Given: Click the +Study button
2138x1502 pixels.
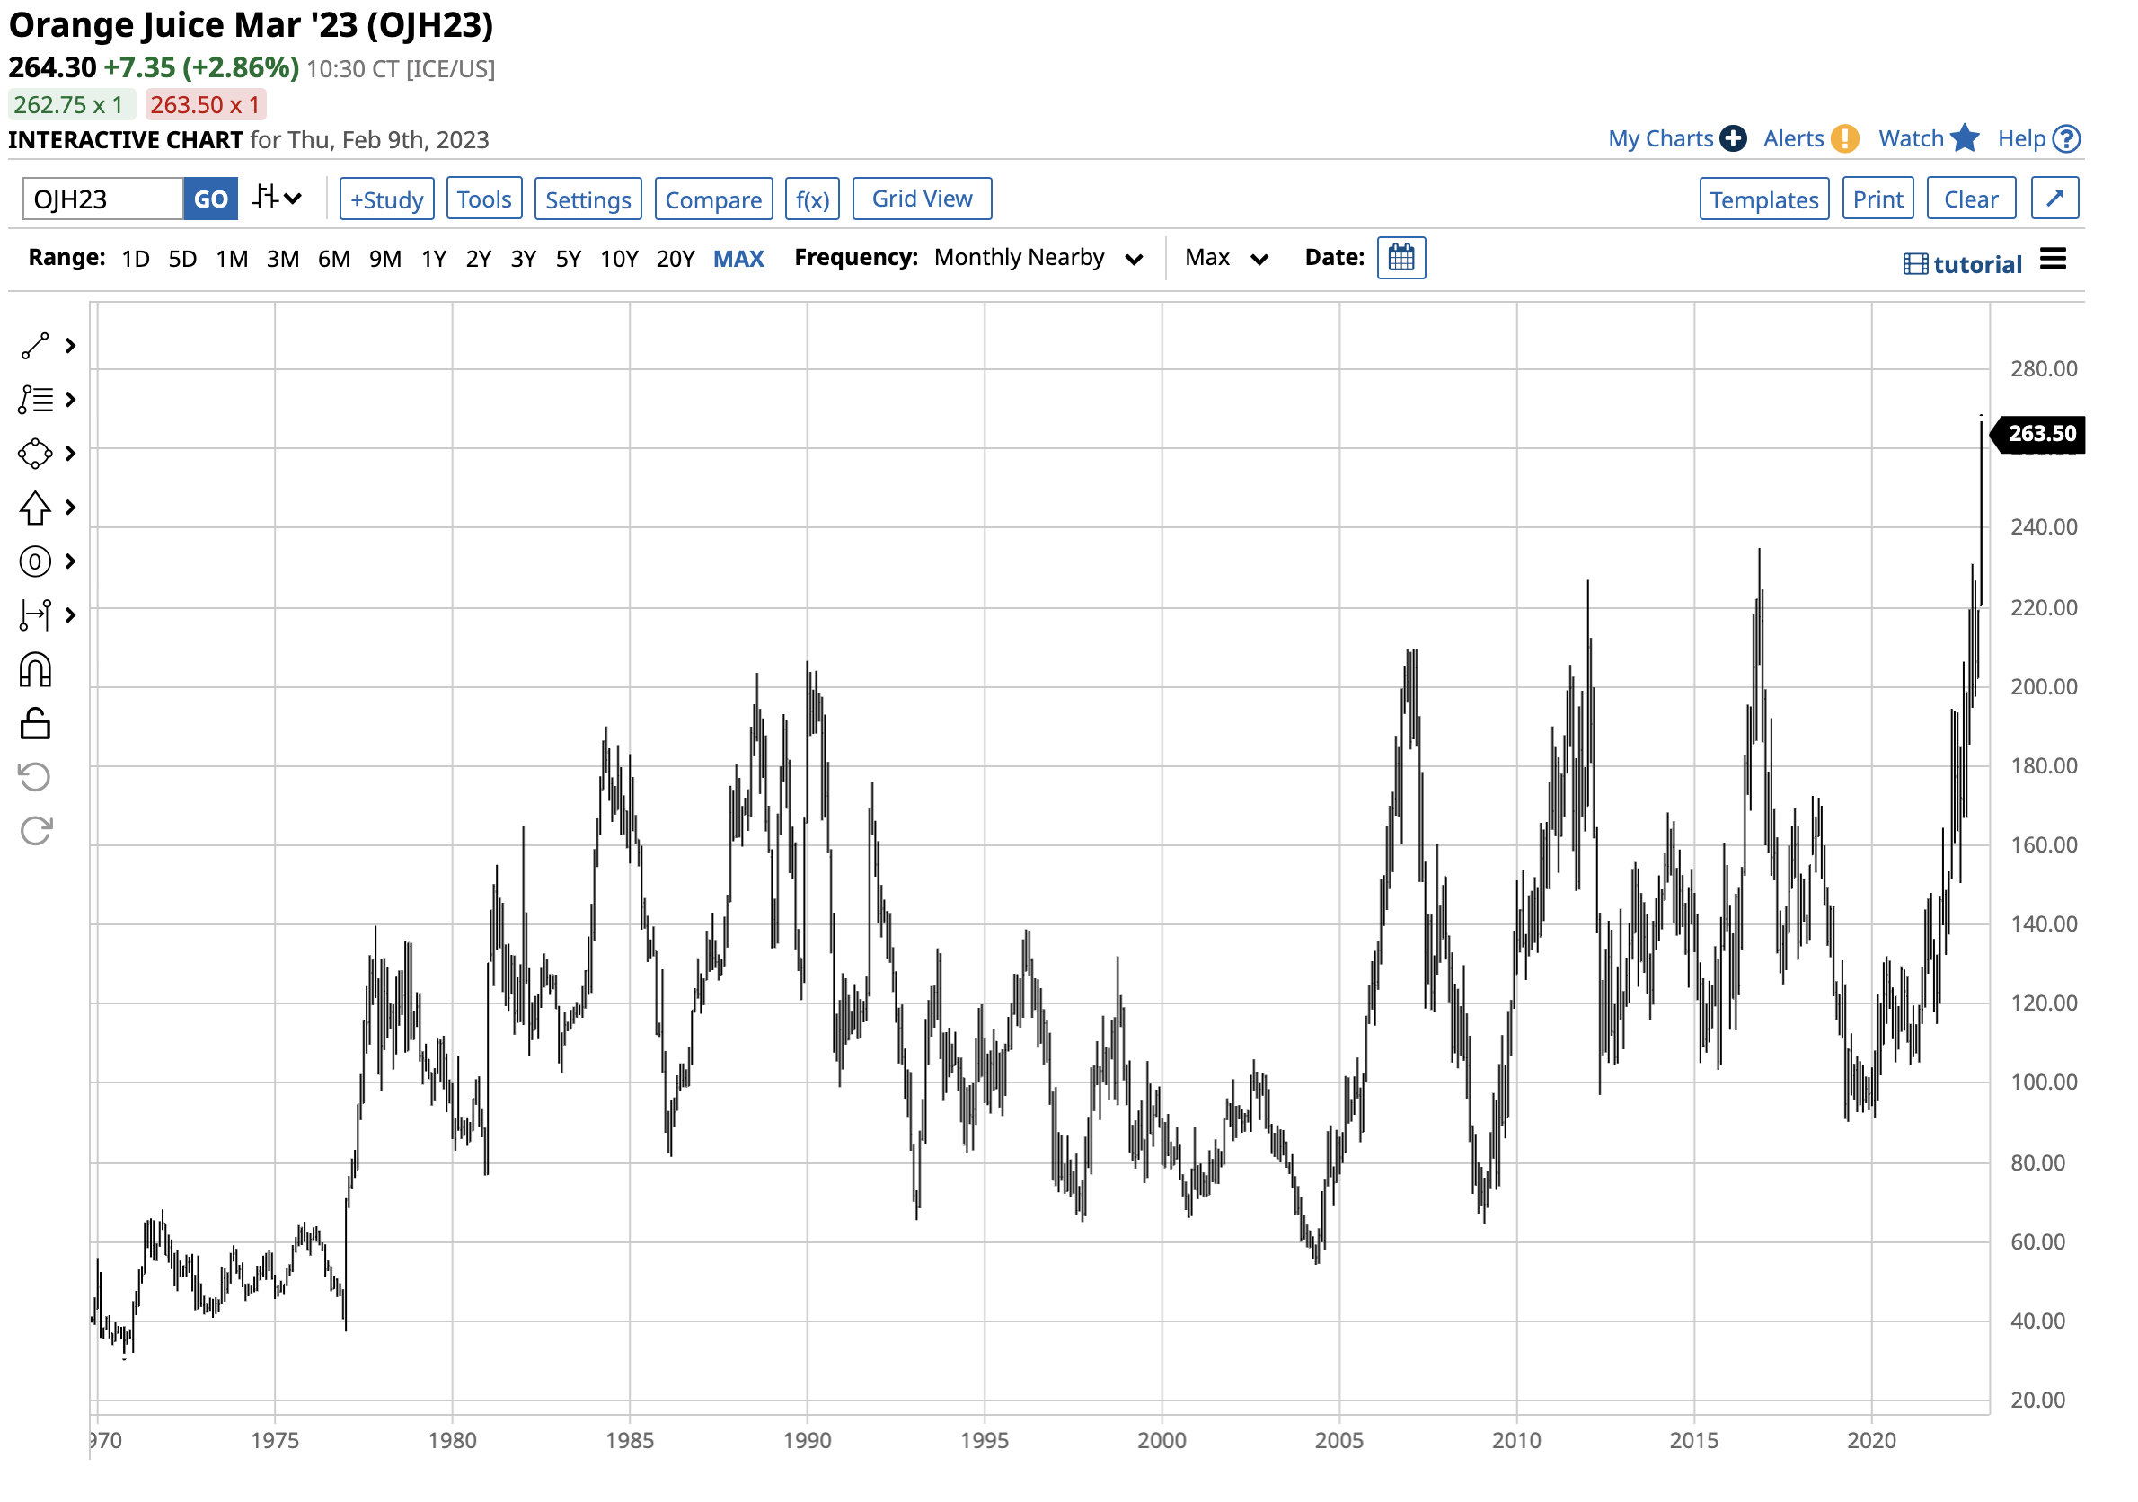Looking at the screenshot, I should (386, 199).
